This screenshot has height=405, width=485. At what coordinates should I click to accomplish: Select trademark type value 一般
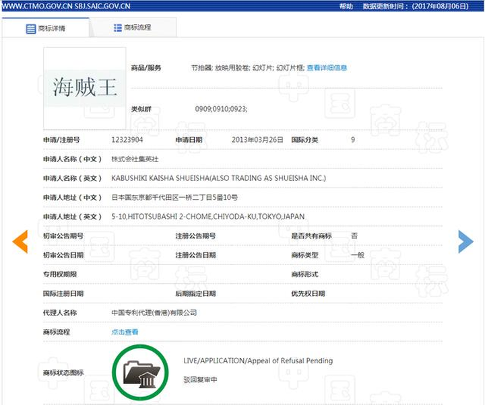358,255
